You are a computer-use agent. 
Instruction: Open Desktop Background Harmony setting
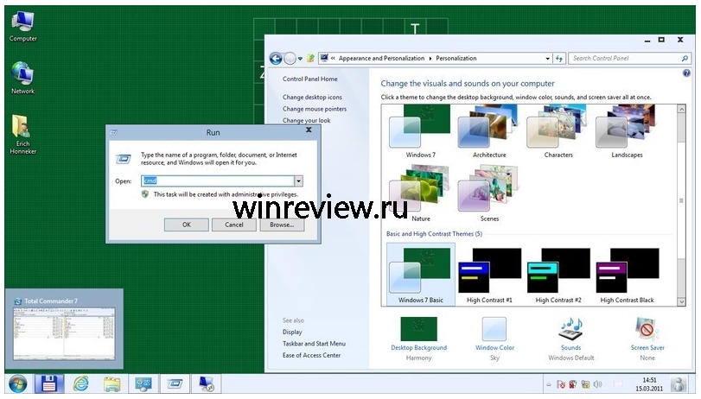[x=419, y=339]
